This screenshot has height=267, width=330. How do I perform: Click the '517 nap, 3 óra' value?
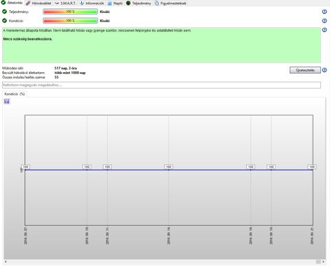pyautogui.click(x=65, y=68)
